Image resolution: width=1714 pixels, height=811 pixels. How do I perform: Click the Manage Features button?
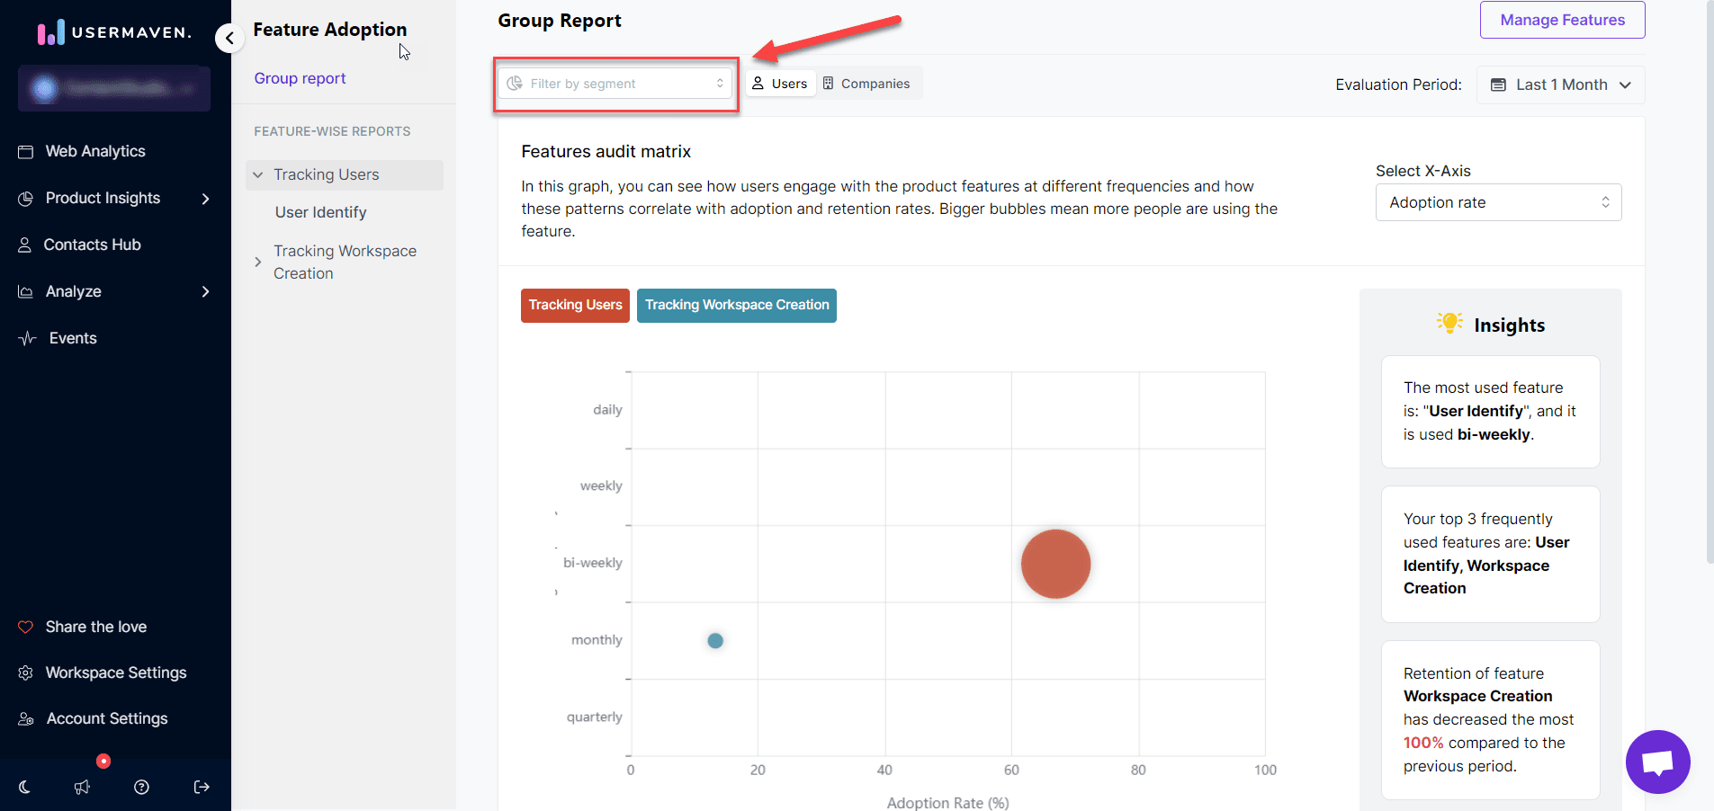[x=1562, y=20]
